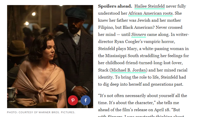Click the man's flat cap in the photo
The height and width of the screenshot is (117, 202).
tap(76, 13)
